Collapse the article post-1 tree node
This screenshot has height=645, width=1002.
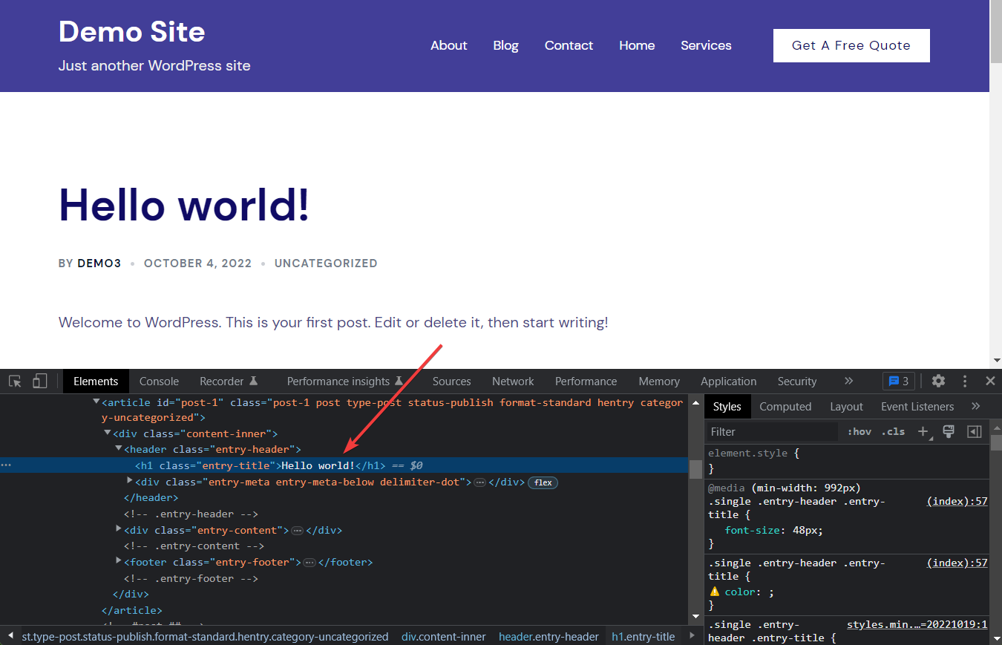96,402
